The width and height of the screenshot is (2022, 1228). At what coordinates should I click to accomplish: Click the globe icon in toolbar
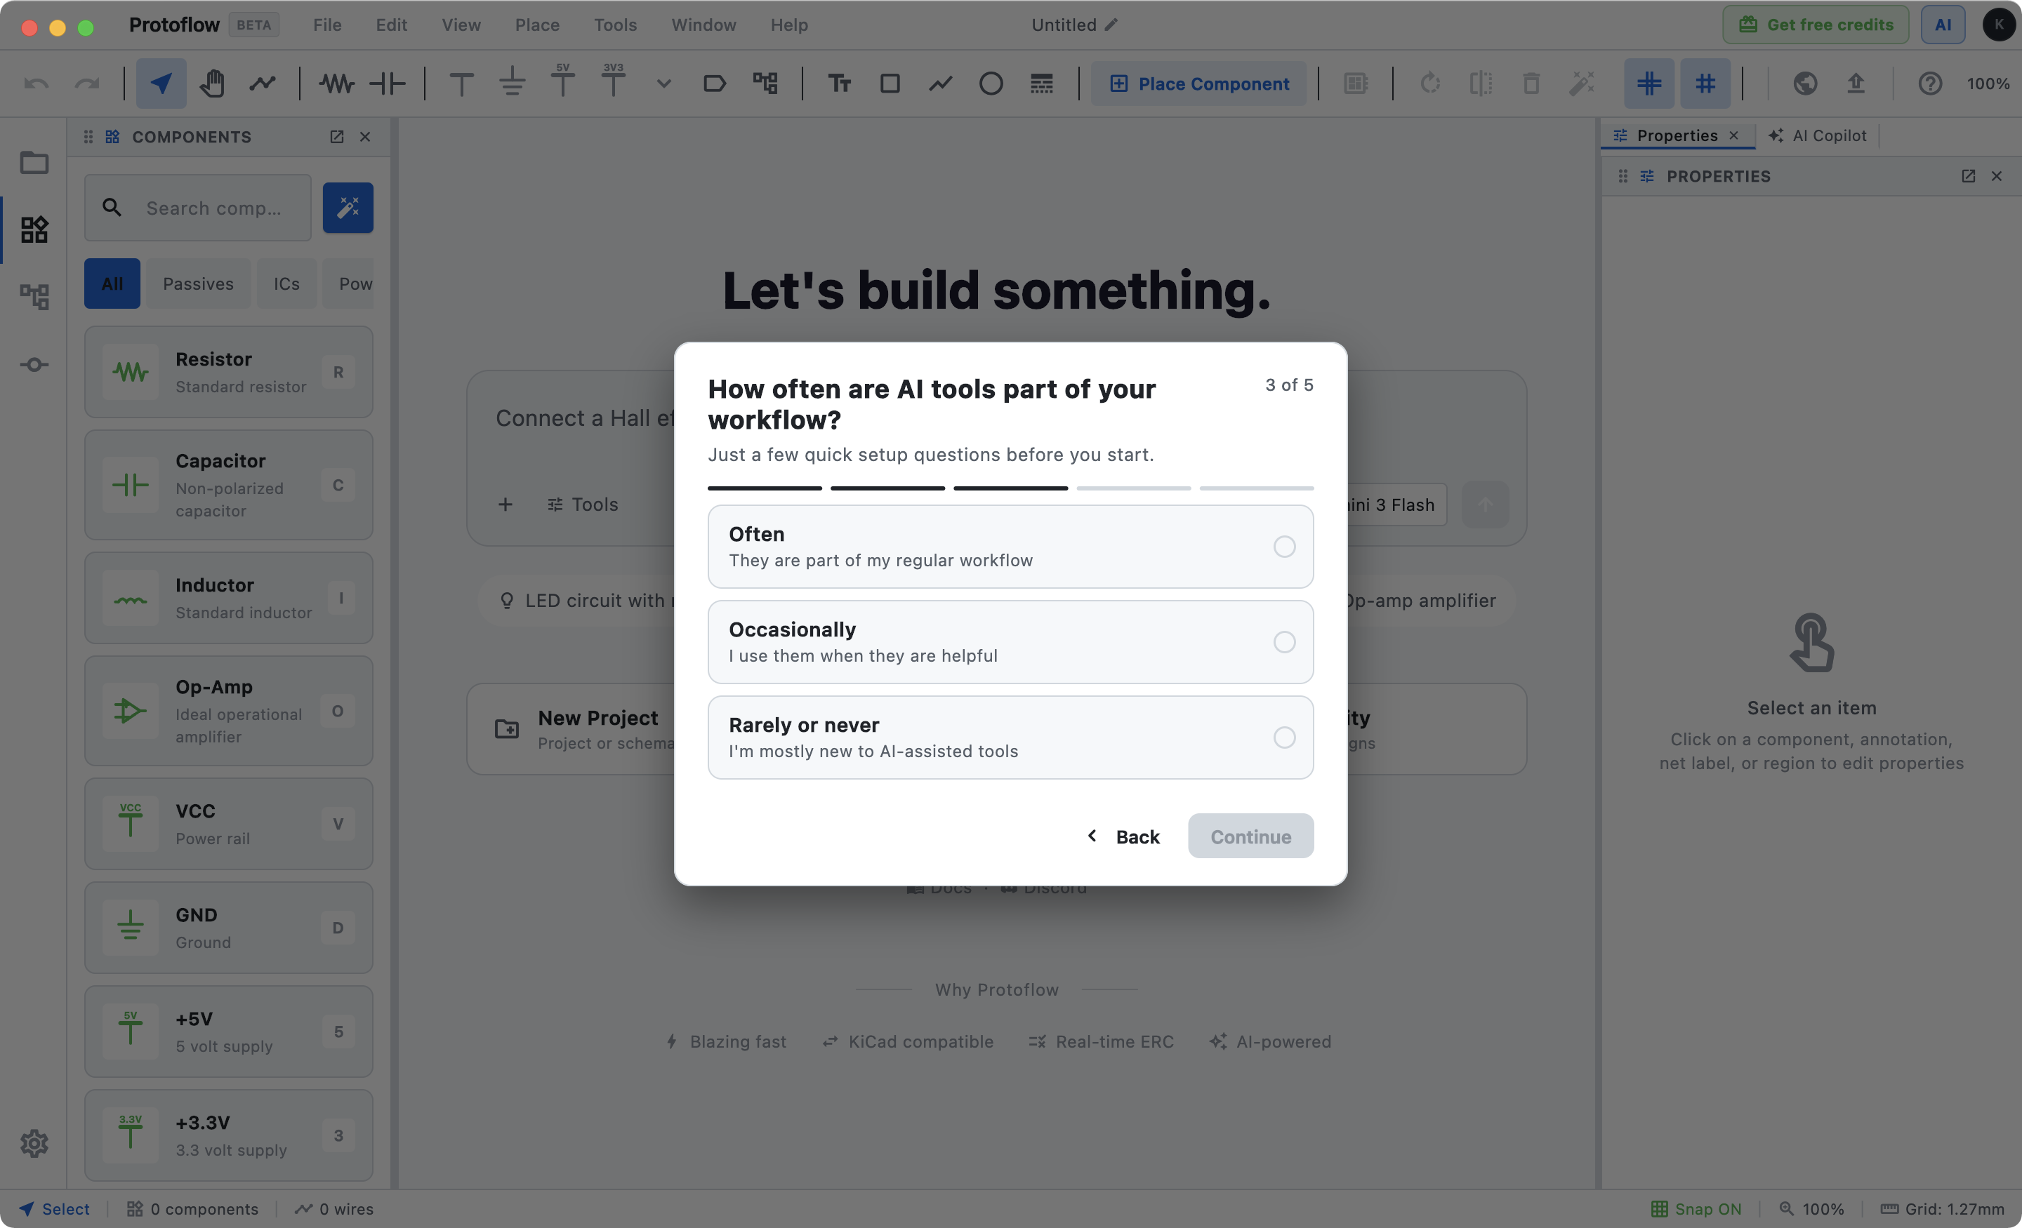[1804, 83]
